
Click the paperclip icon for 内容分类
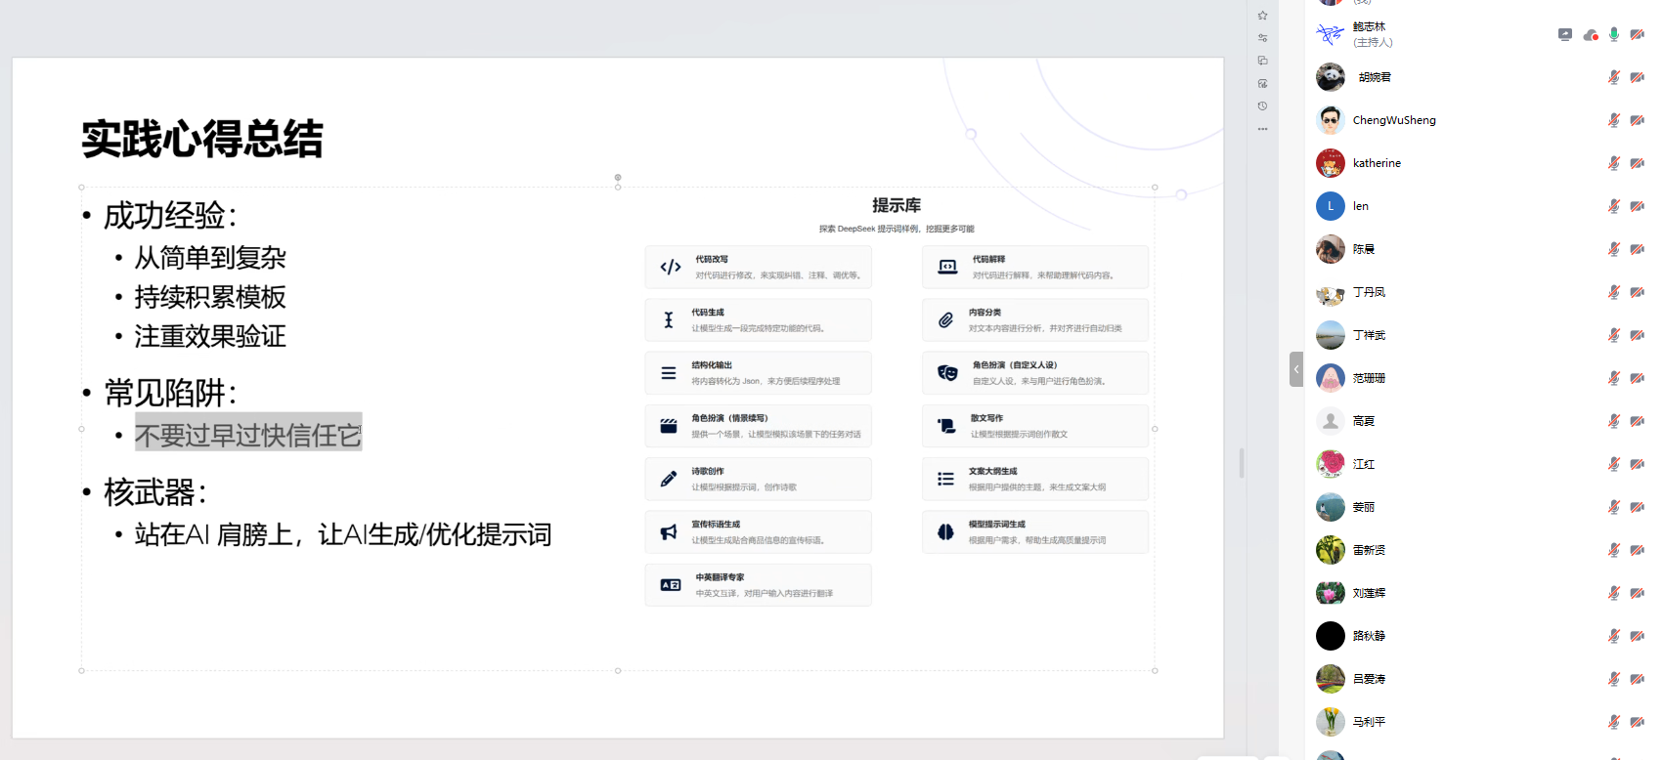pyautogui.click(x=945, y=320)
